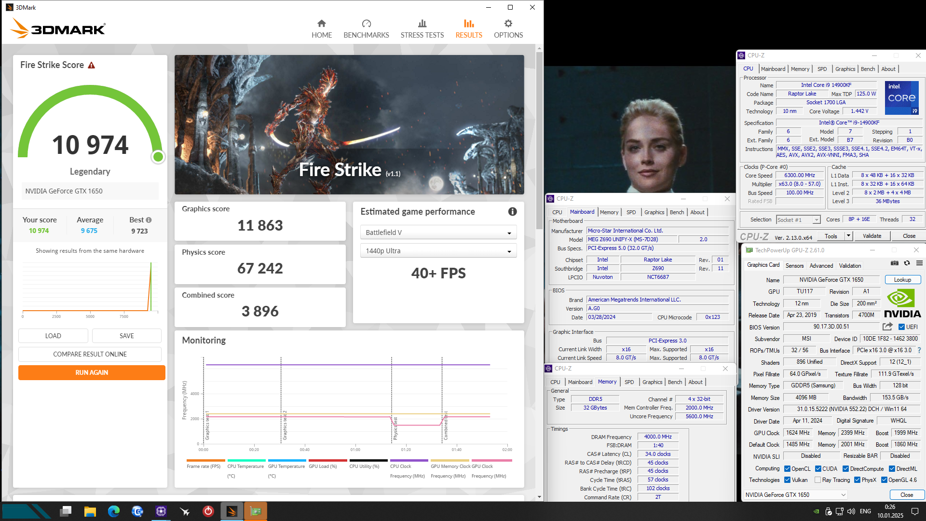The image size is (926, 521).
Task: Open the Validation tab in GPU-Z
Action: [850, 266]
